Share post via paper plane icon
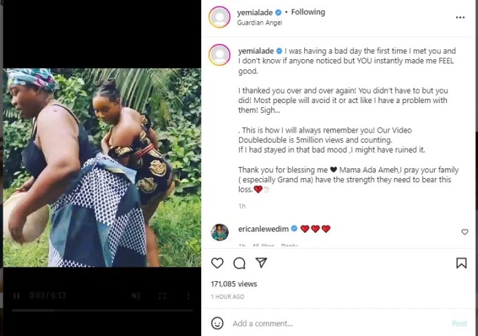 [x=261, y=263]
